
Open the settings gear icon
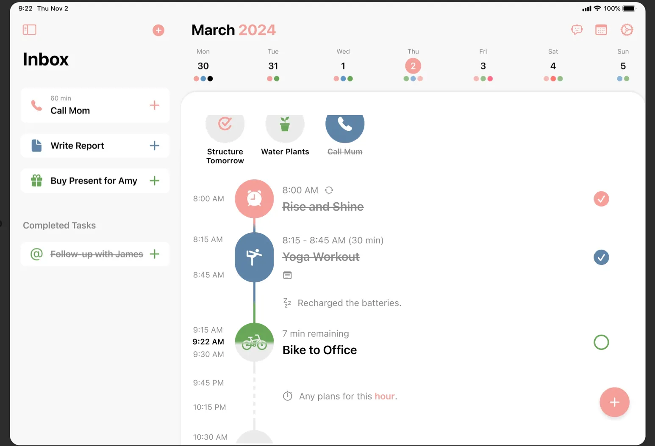point(627,30)
